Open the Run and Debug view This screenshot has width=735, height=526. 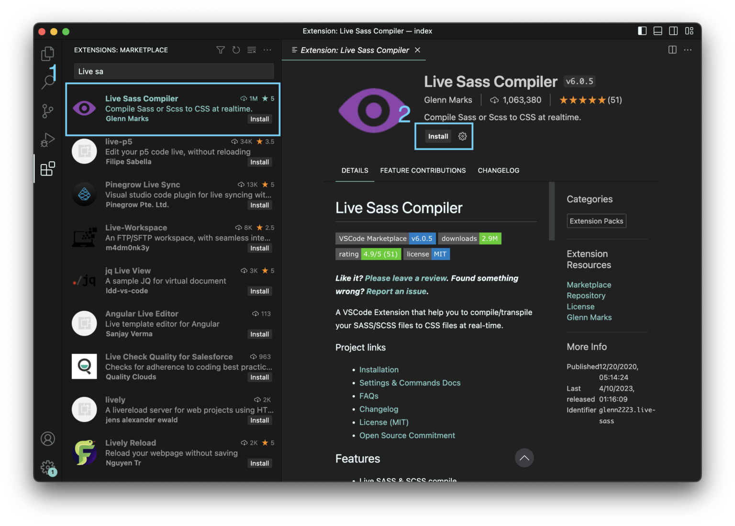pos(47,140)
